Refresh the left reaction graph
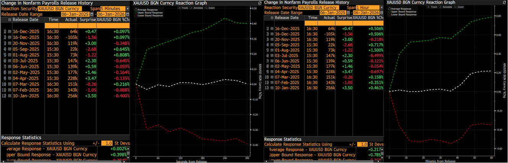The width and height of the screenshot is (508, 163). (x=260, y=3)
